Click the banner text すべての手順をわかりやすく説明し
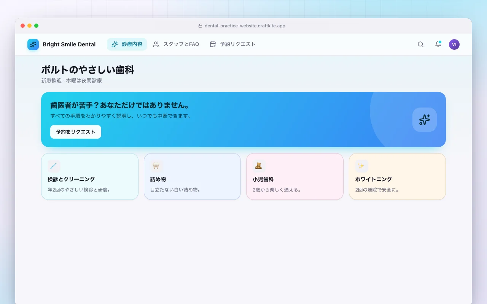This screenshot has width=487, height=304. coord(91,116)
